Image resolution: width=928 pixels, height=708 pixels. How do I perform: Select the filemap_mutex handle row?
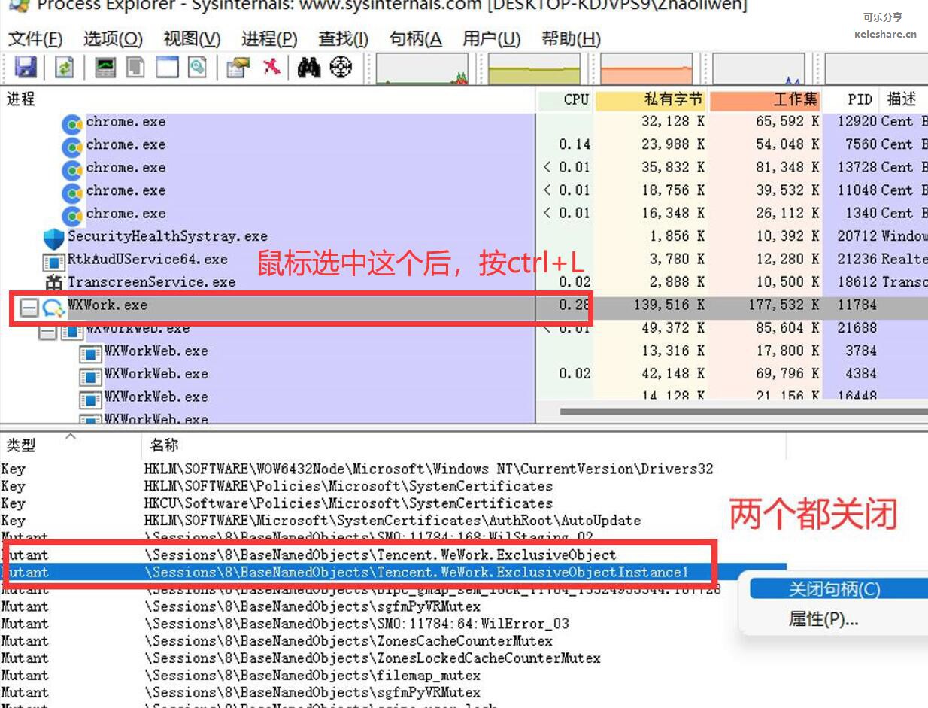pos(393,676)
